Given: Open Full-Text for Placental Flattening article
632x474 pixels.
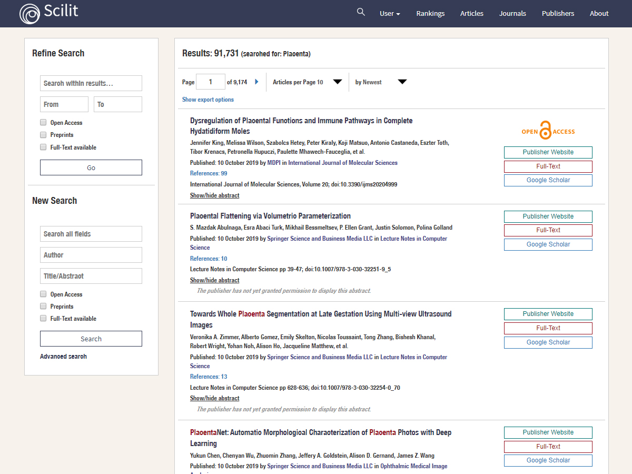Looking at the screenshot, I should (x=548, y=230).
